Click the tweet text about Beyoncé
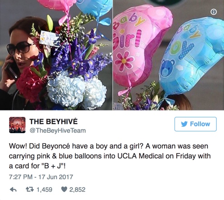Image resolution: width=224 pixels, height=200 pixels. click(x=110, y=156)
